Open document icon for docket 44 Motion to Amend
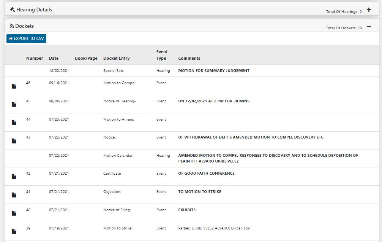The width and height of the screenshot is (382, 242). (x=14, y=123)
